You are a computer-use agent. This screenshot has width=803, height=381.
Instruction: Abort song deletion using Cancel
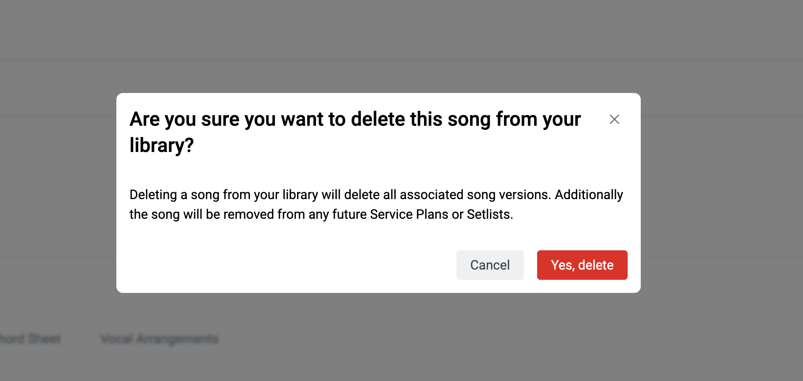490,265
